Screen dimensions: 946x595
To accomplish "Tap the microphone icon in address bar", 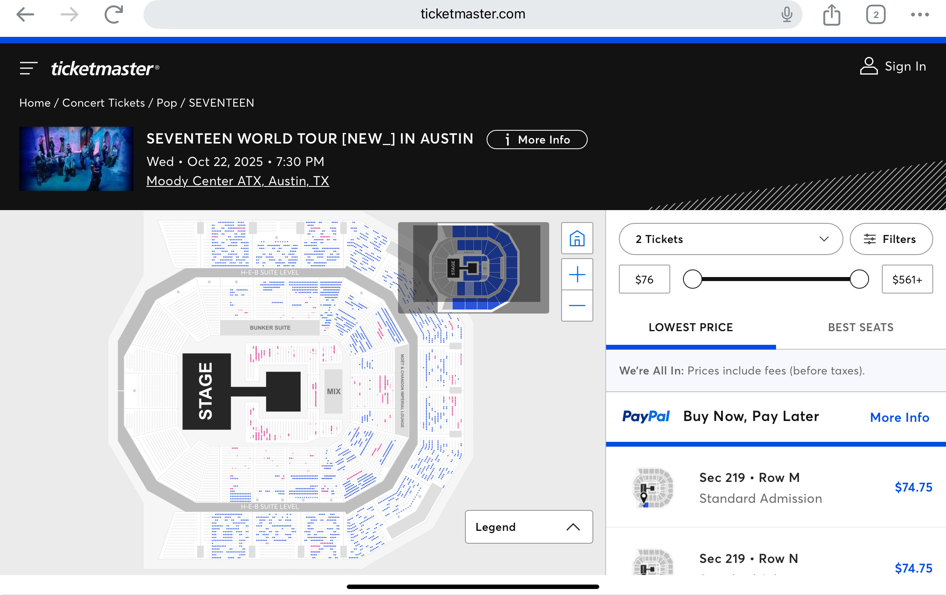I will pyautogui.click(x=786, y=14).
